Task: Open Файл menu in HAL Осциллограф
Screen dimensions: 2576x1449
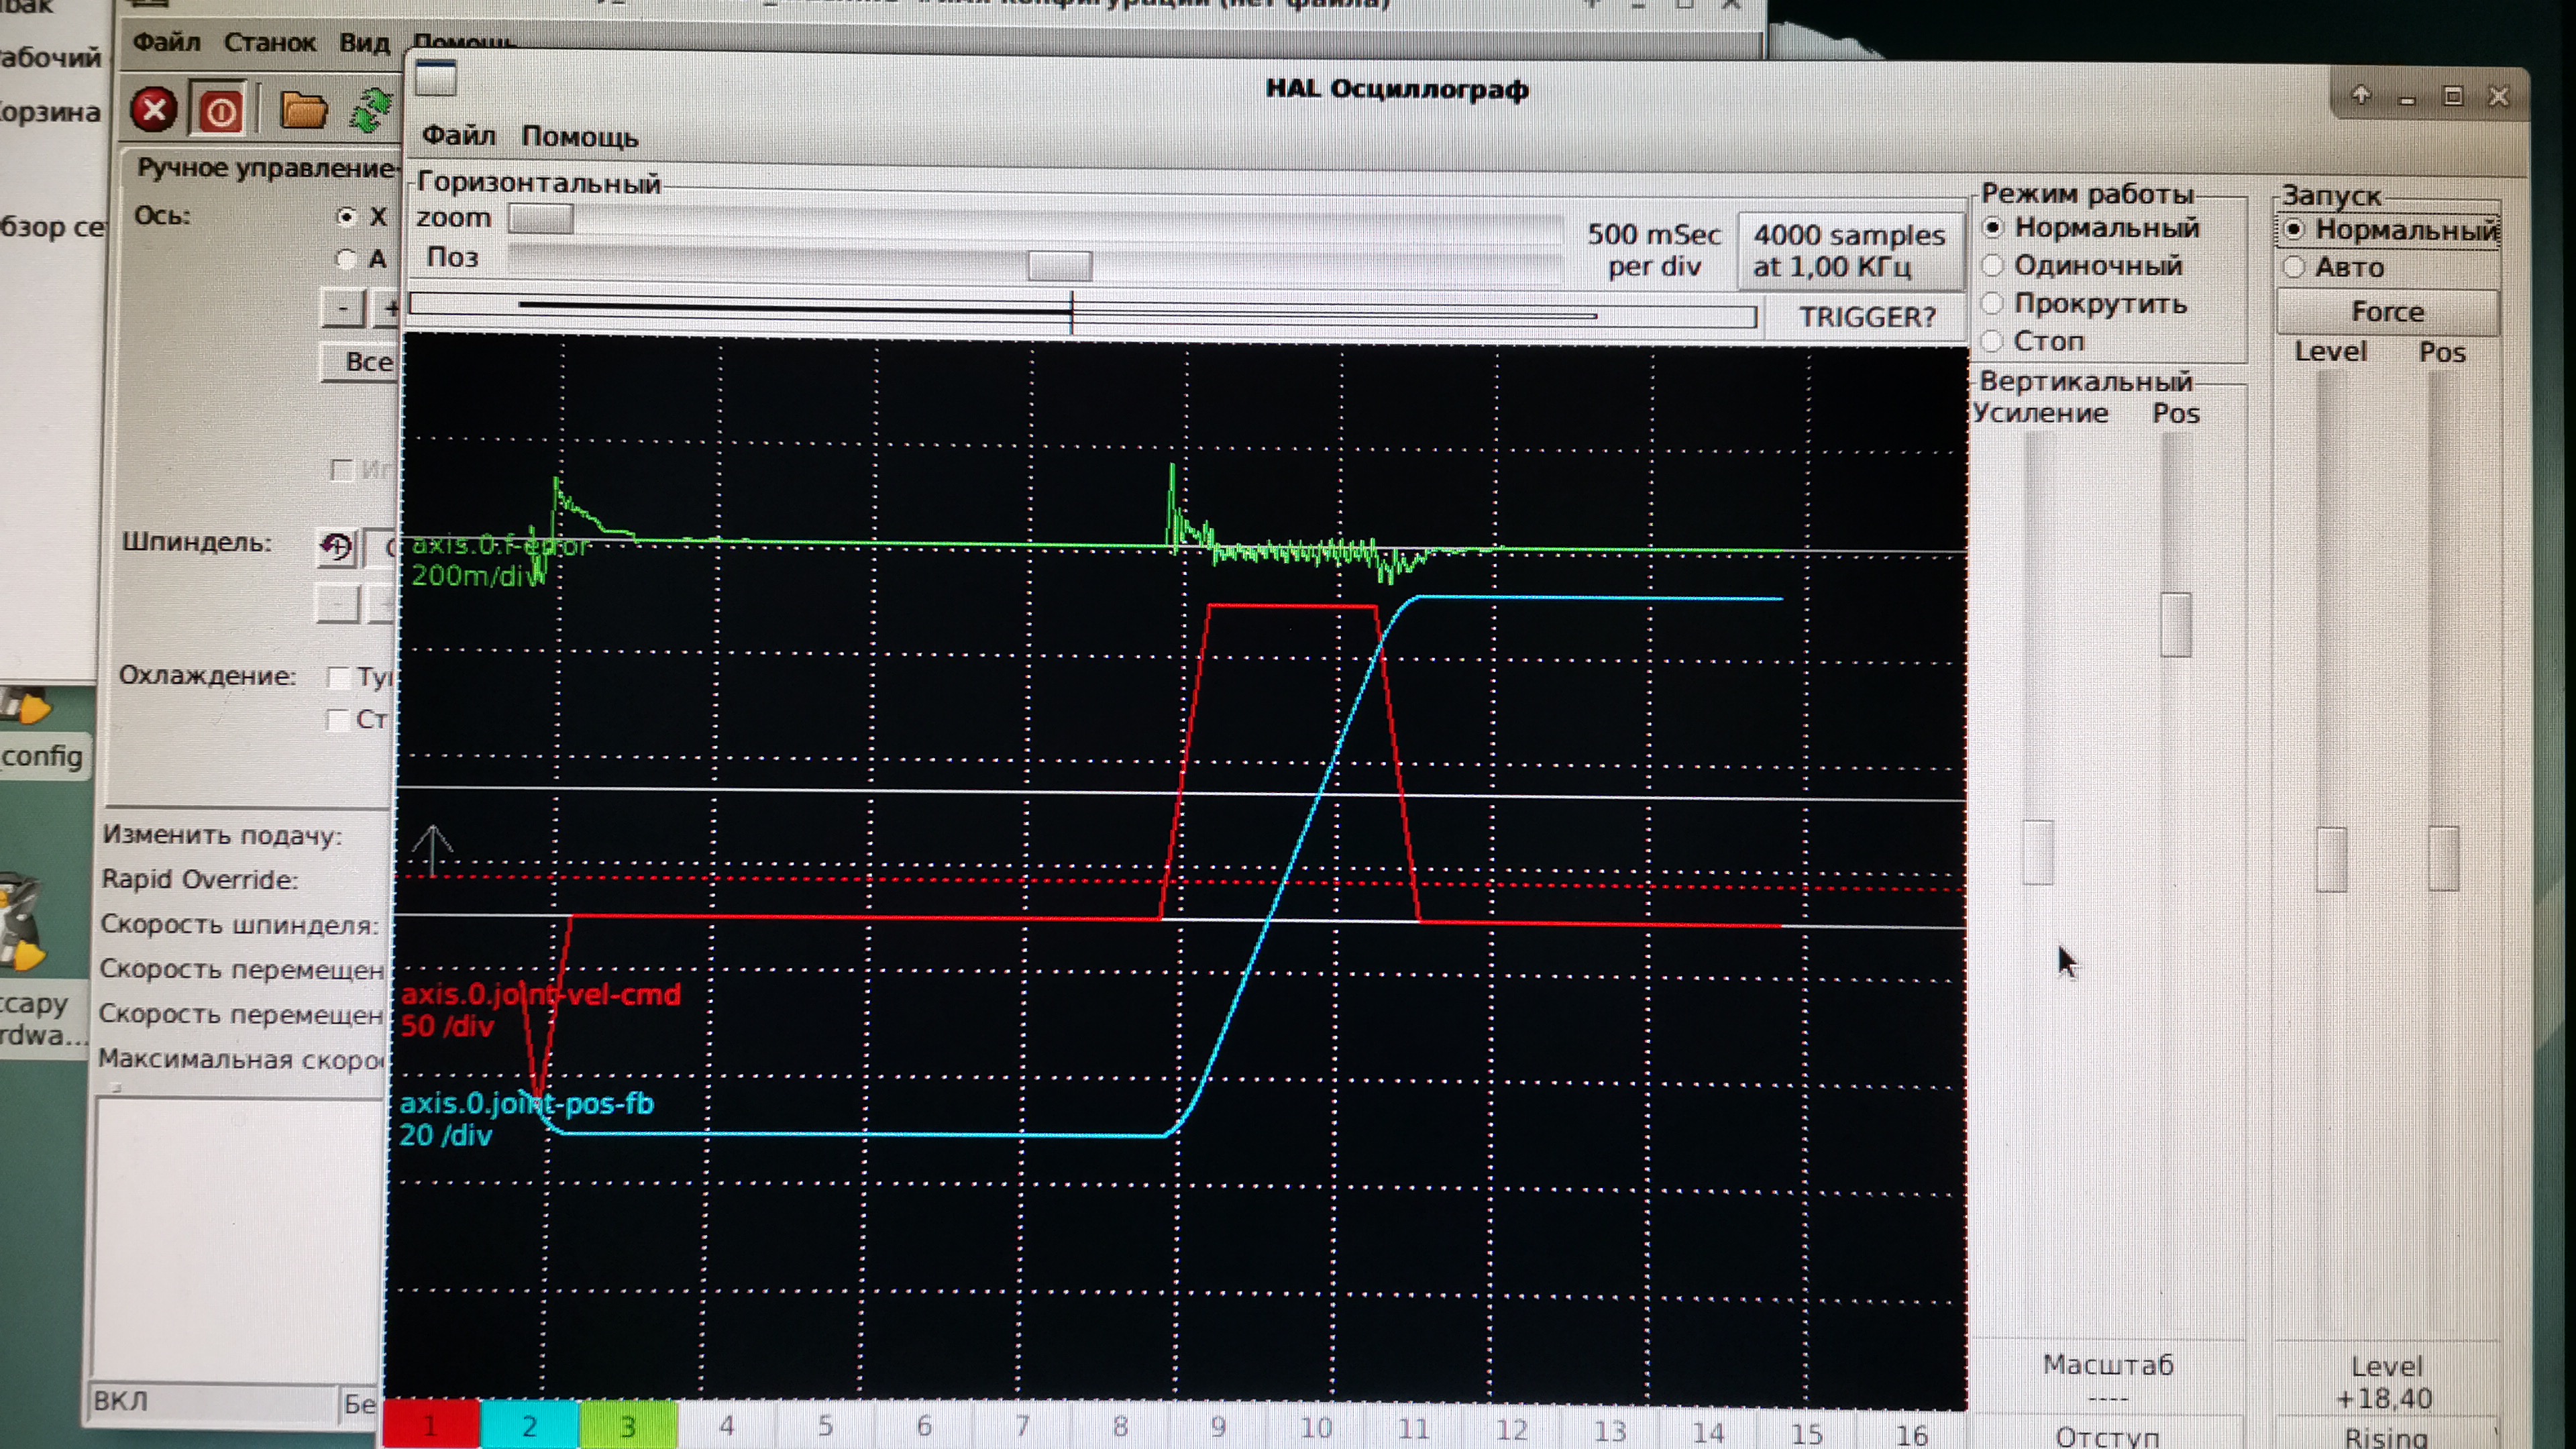Action: pos(458,136)
